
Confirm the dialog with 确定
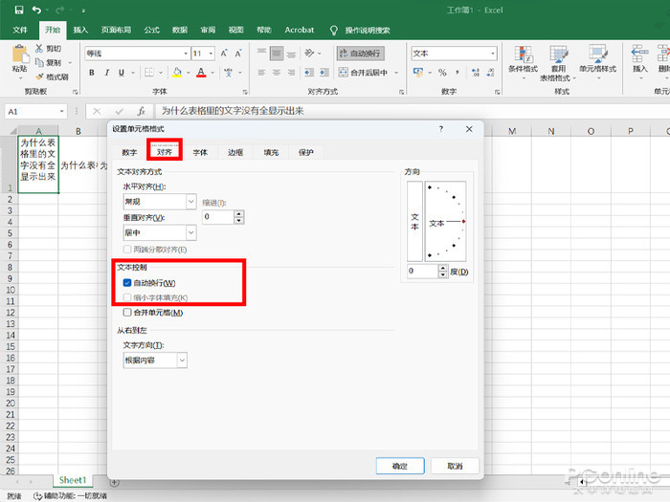click(x=400, y=466)
